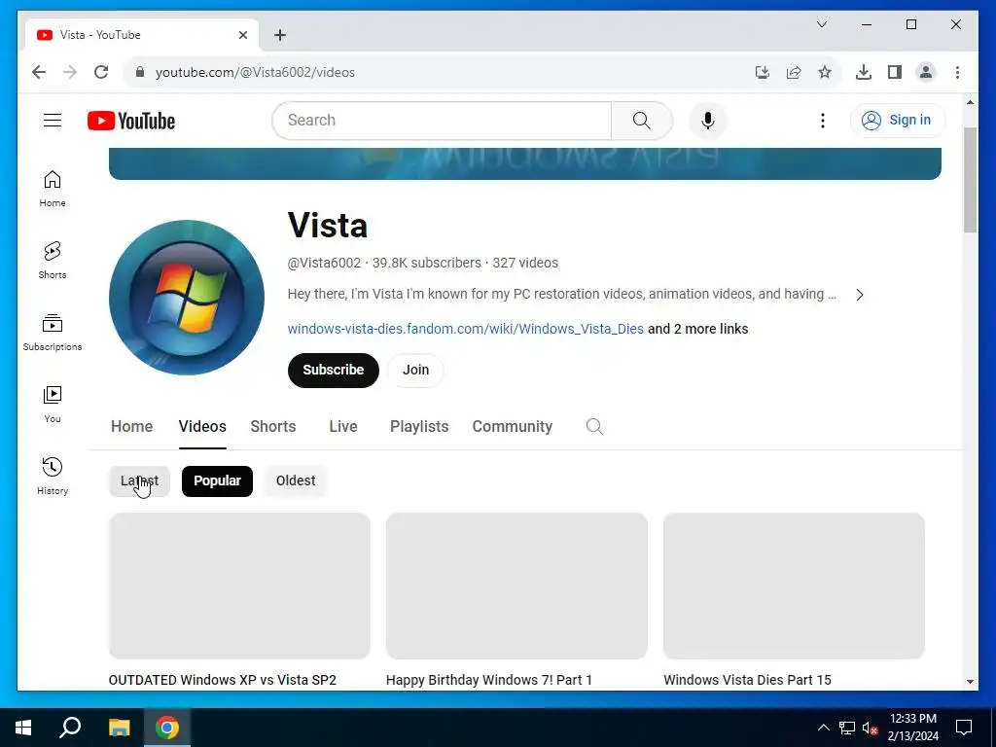Switch to the Videos tab
This screenshot has width=996, height=747.
(x=202, y=426)
